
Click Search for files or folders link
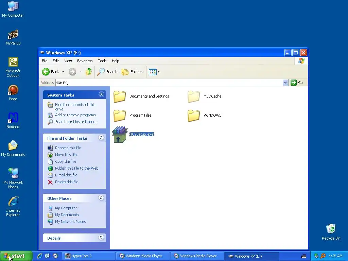76,122
